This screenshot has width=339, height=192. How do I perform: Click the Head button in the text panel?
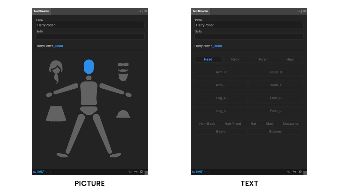(208, 59)
